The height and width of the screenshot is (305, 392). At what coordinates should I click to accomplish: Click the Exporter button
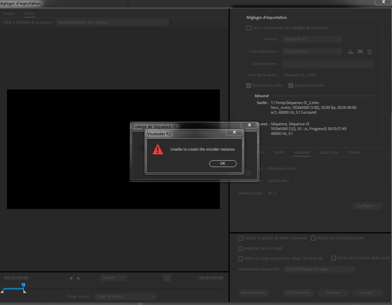333,293
